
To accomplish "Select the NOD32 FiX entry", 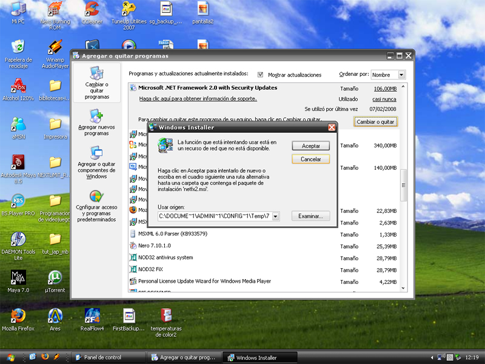I will 264,269.
